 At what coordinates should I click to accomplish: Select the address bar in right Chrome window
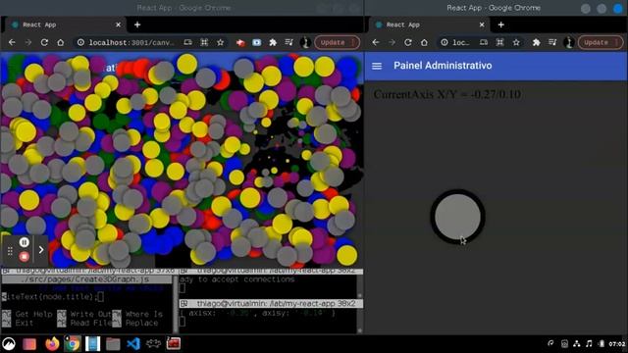(x=461, y=42)
